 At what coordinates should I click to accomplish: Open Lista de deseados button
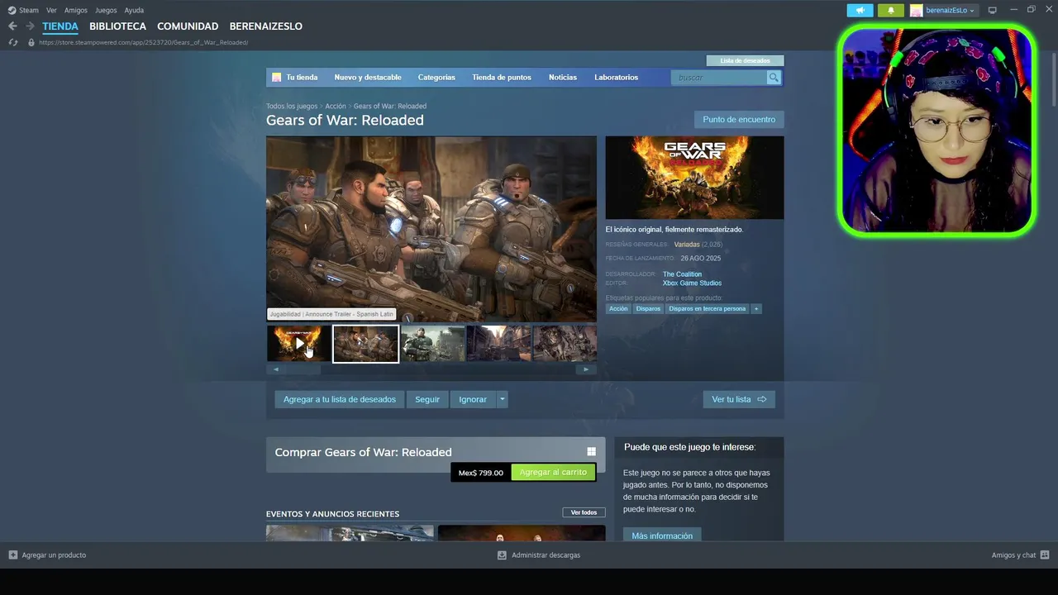tap(745, 60)
